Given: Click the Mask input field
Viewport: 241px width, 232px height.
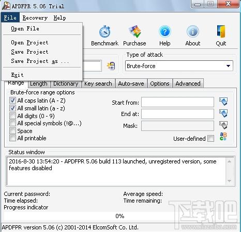Looking at the screenshot, I should (x=177, y=126).
